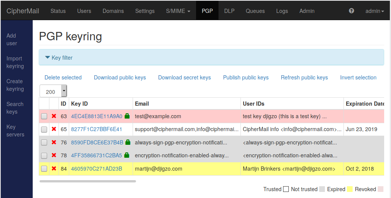Click the help question mark icon
This screenshot has height=198, width=391.
[x=351, y=11]
